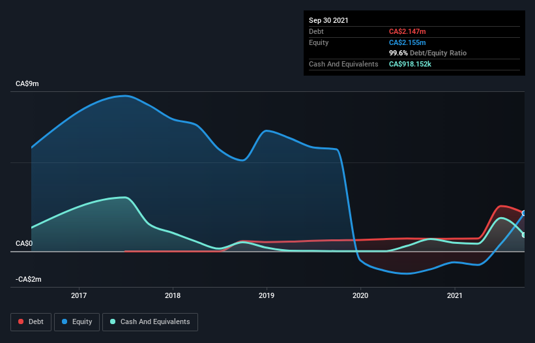Toggle the Debt legend button
Viewport: 535px width, 343px height.
pyautogui.click(x=31, y=322)
